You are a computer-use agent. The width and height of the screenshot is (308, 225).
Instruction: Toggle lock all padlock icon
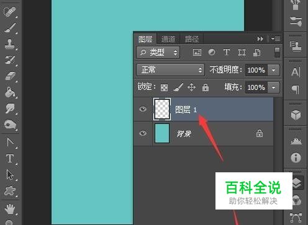point(206,87)
